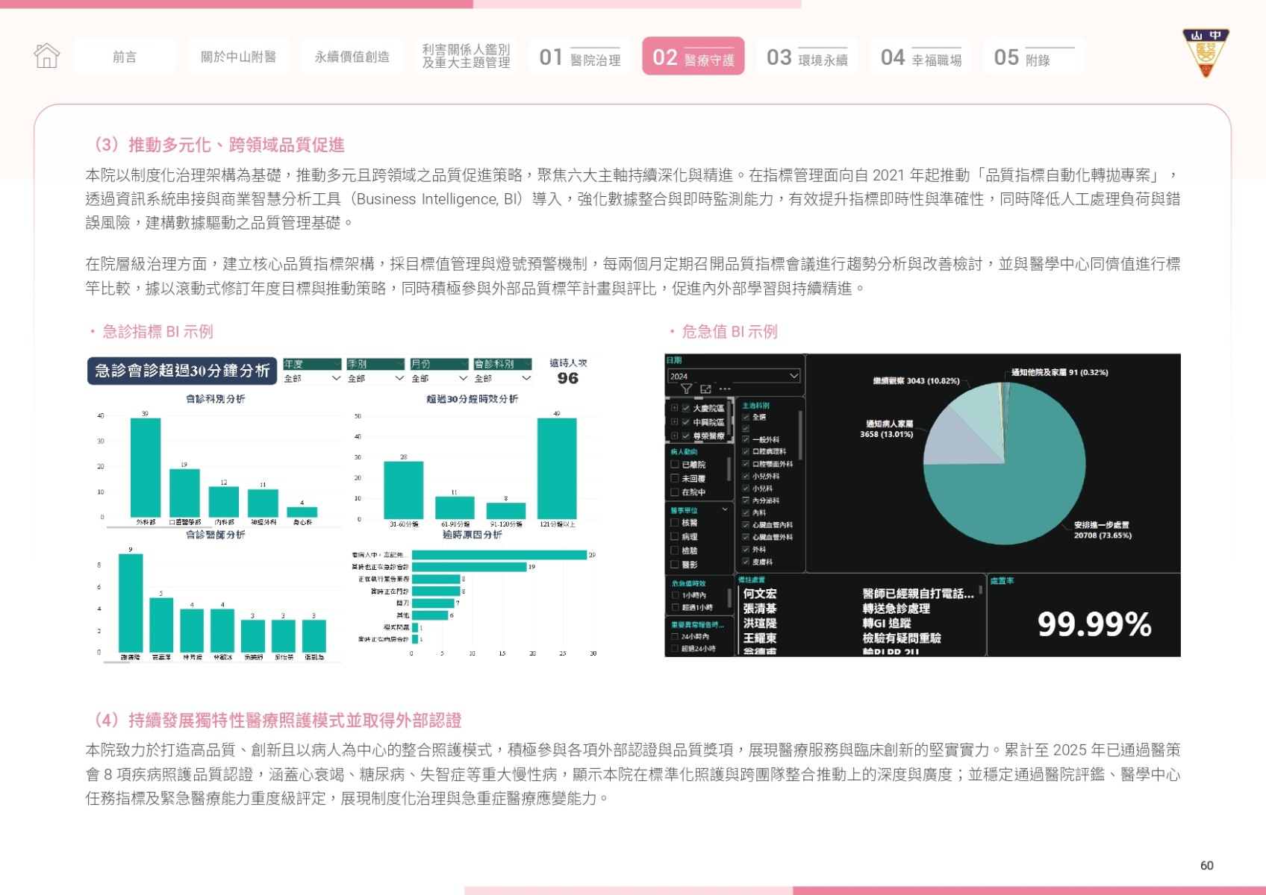Image resolution: width=1266 pixels, height=895 pixels.
Task: Check the 1小時內 checkbox
Action: coord(675,595)
